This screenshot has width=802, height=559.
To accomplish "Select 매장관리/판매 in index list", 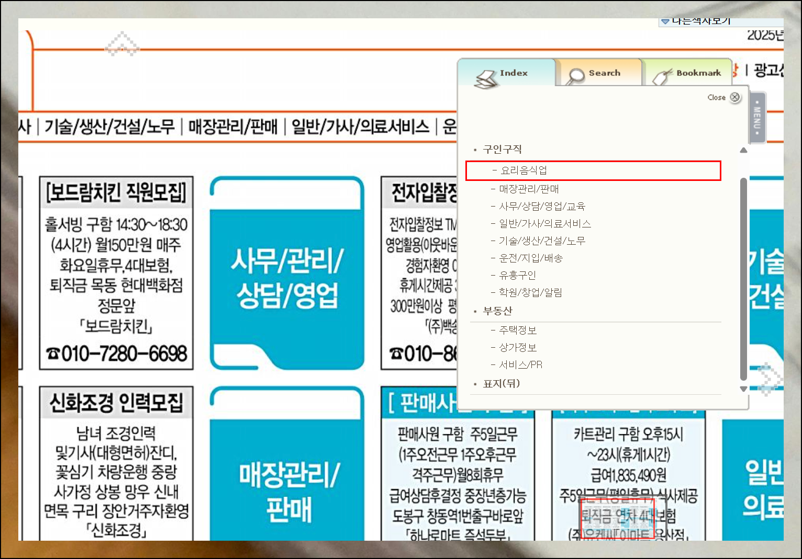I will [529, 189].
